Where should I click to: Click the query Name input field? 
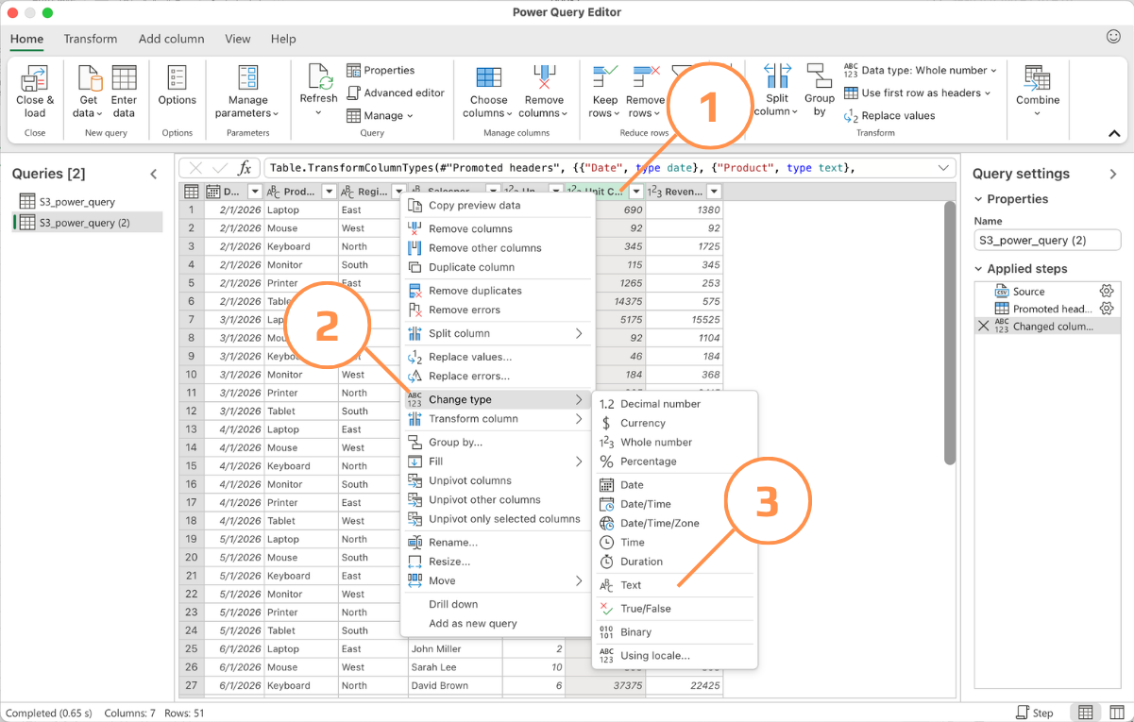coord(1047,241)
